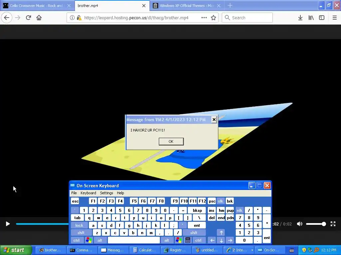Go back with the browser back arrow
Viewport: 341px width, 255px height.
[x=7, y=18]
